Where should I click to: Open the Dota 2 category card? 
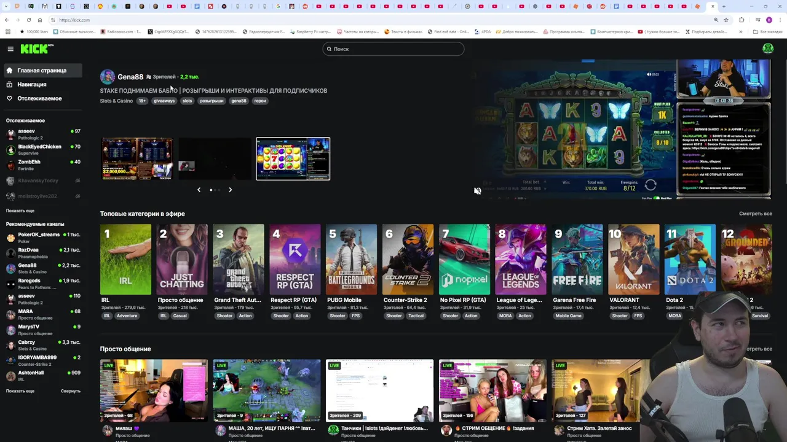coord(690,259)
